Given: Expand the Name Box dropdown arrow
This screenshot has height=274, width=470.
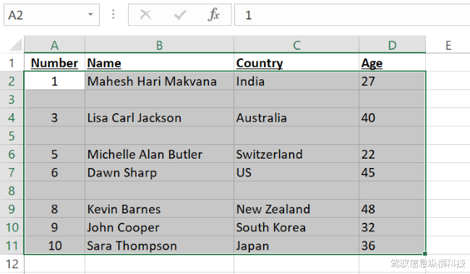Looking at the screenshot, I should click(x=90, y=14).
